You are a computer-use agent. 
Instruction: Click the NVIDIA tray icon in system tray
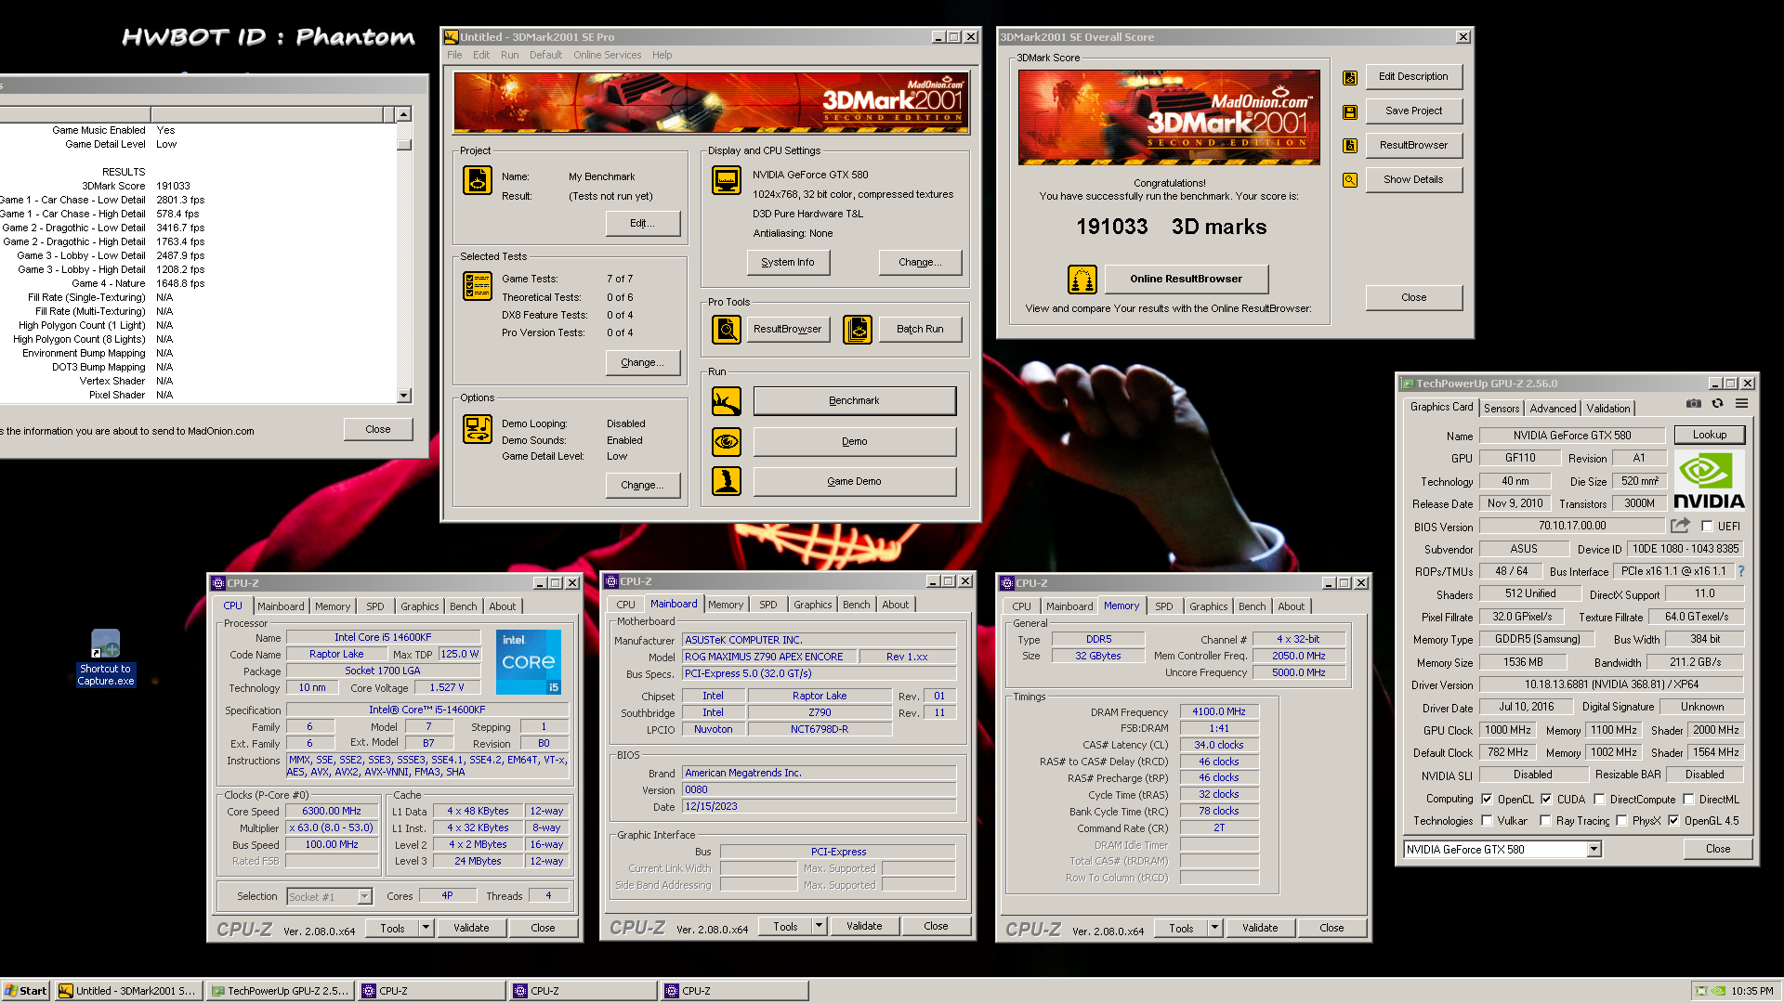[x=1719, y=991]
